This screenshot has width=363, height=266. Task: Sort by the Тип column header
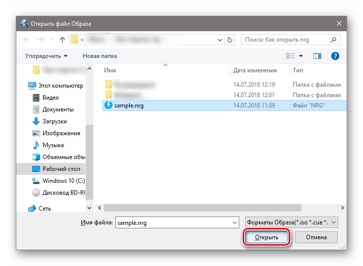click(298, 70)
